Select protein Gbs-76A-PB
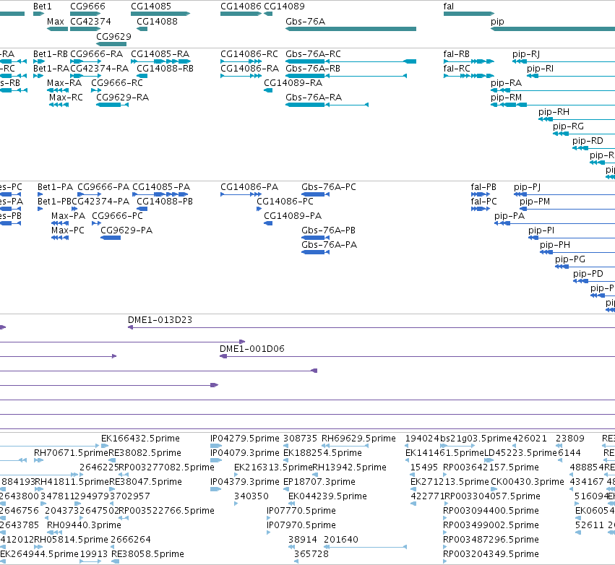The image size is (615, 565). coord(328,230)
